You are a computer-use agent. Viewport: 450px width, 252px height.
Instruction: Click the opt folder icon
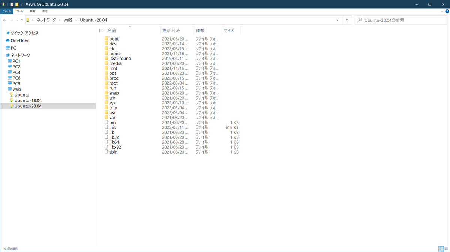pyautogui.click(x=106, y=73)
